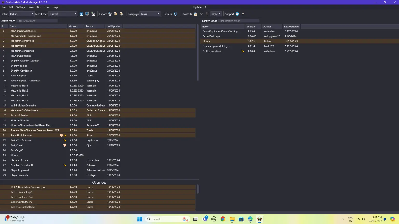The image size is (399, 224).
Task: Open the Campaign dropdown showing Main
Action: [x=150, y=14]
